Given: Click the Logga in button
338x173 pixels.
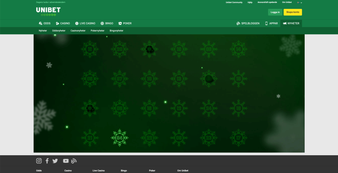Looking at the screenshot, I should coord(275,12).
